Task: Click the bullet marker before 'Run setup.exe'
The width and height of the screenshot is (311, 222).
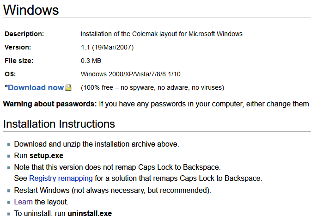Action: pyautogui.click(x=9, y=156)
